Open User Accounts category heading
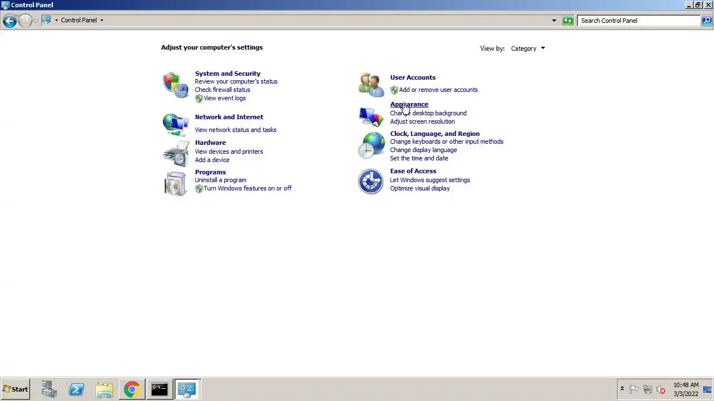 click(413, 77)
